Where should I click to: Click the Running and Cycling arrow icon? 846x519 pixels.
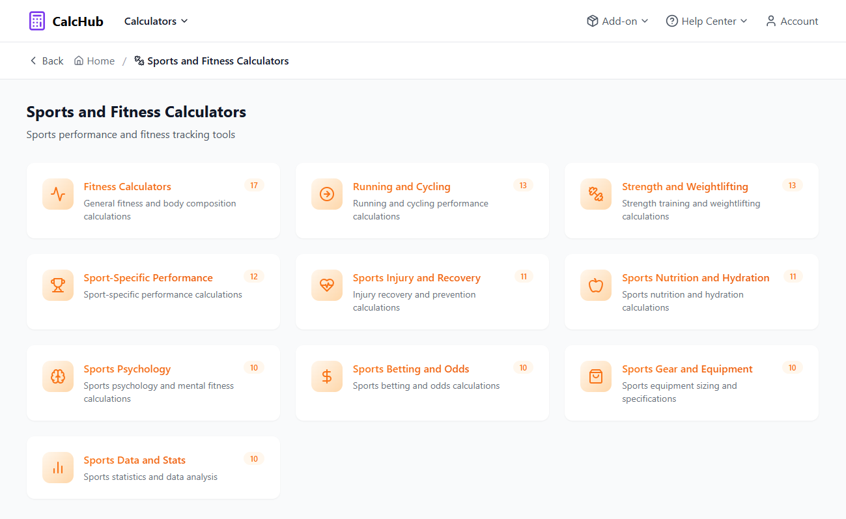point(327,194)
